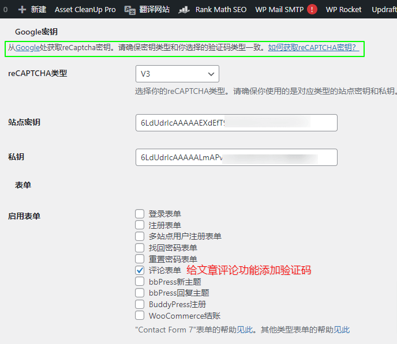This screenshot has width=397, height=344.
Task: Tick the 找回密码表单 checkbox
Action: (x=140, y=247)
